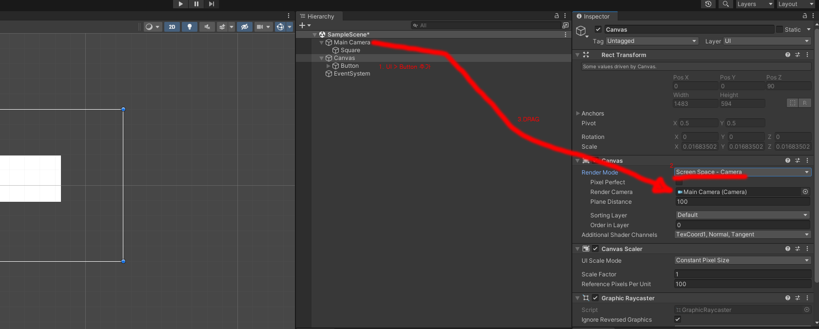Enable the Static checkbox
Image resolution: width=819 pixels, height=329 pixels.
point(780,29)
